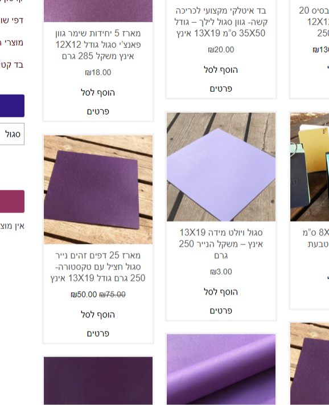Viewport: 329px width, 405px height.
Task: Add the 3.00 violet paper to cart
Action: click(x=221, y=292)
